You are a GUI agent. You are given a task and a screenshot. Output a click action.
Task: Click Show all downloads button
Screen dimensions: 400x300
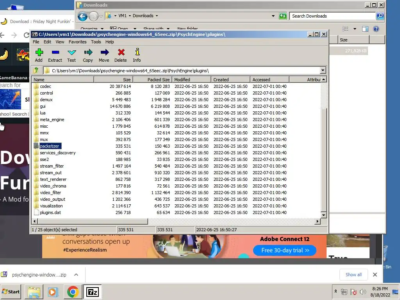coord(354,275)
